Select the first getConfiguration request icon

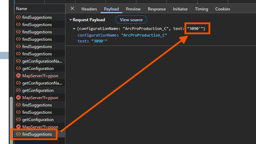pyautogui.click(x=18, y=69)
